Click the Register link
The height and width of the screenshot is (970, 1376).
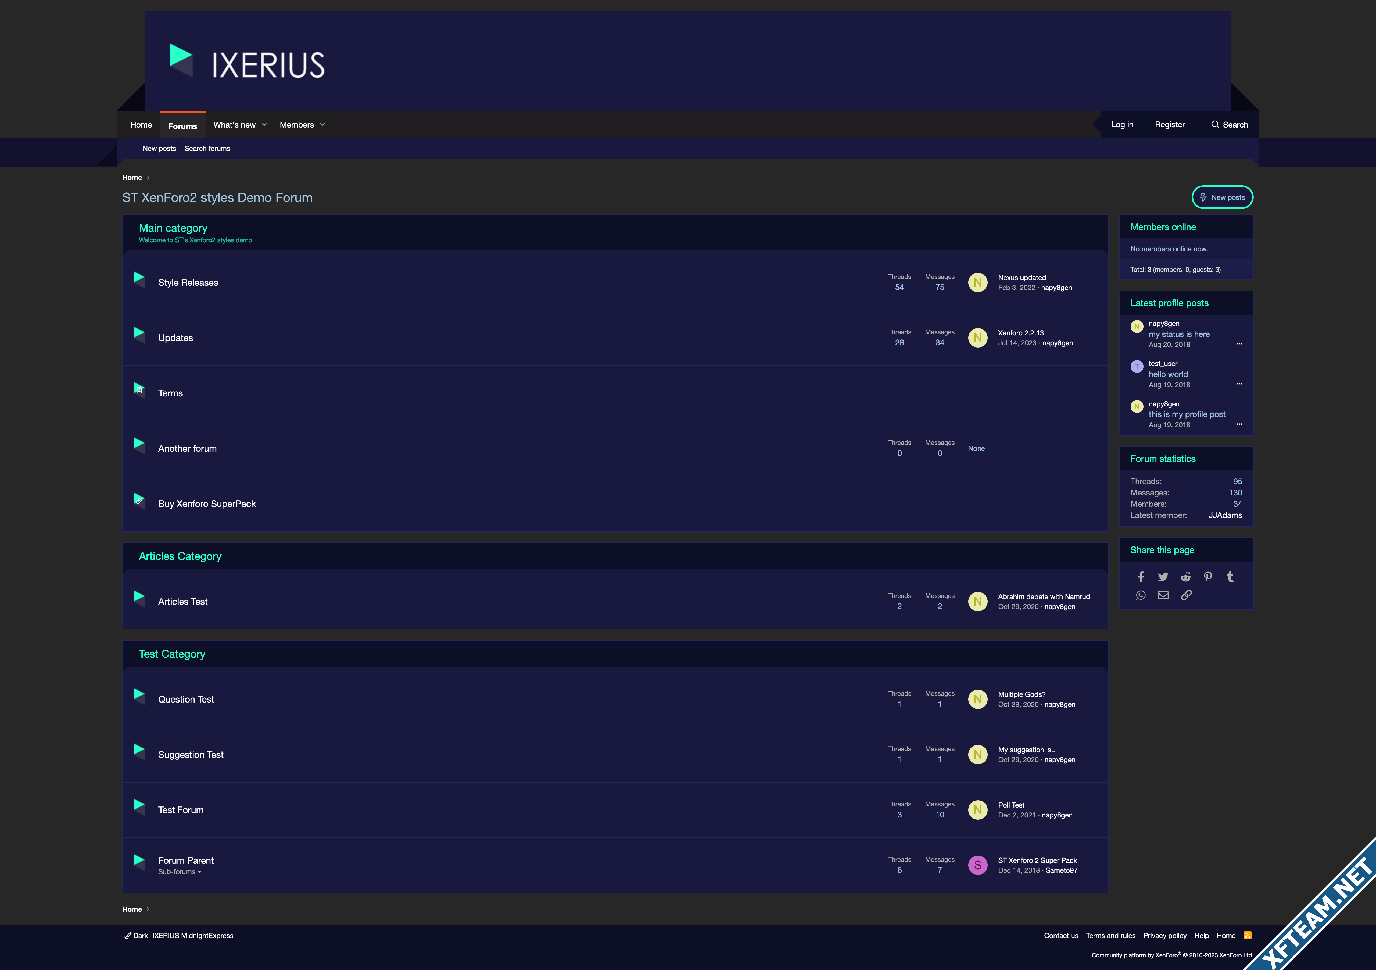(1169, 125)
